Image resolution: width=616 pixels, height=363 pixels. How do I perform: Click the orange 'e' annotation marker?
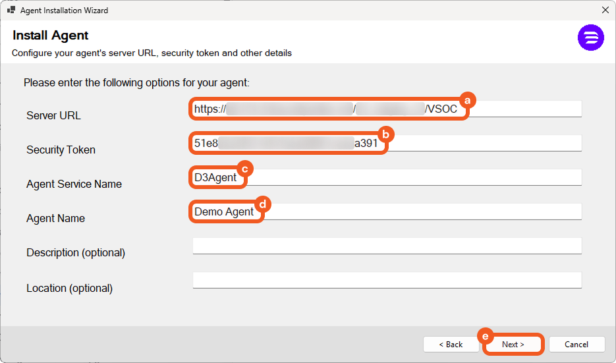click(486, 336)
